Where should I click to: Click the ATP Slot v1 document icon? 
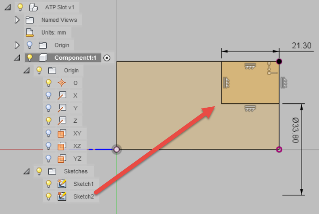[33, 7]
